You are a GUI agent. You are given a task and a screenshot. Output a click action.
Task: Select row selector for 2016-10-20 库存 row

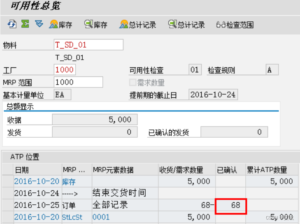click(x=8, y=181)
